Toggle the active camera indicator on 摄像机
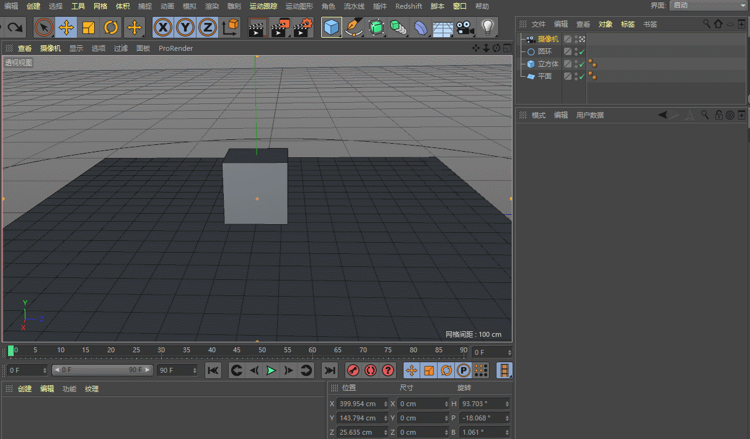Viewport: 750px width, 439px height. [x=583, y=39]
